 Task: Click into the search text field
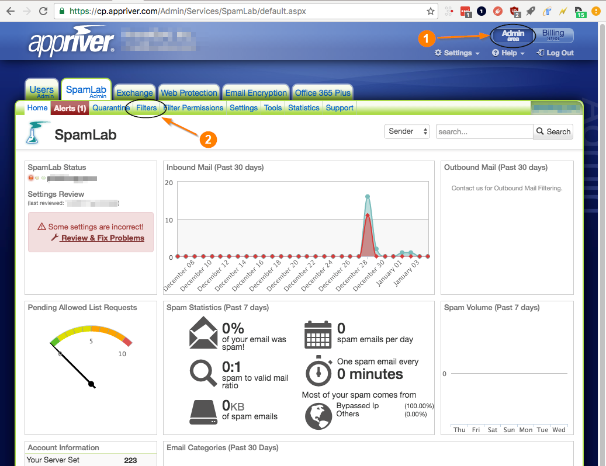pos(484,131)
